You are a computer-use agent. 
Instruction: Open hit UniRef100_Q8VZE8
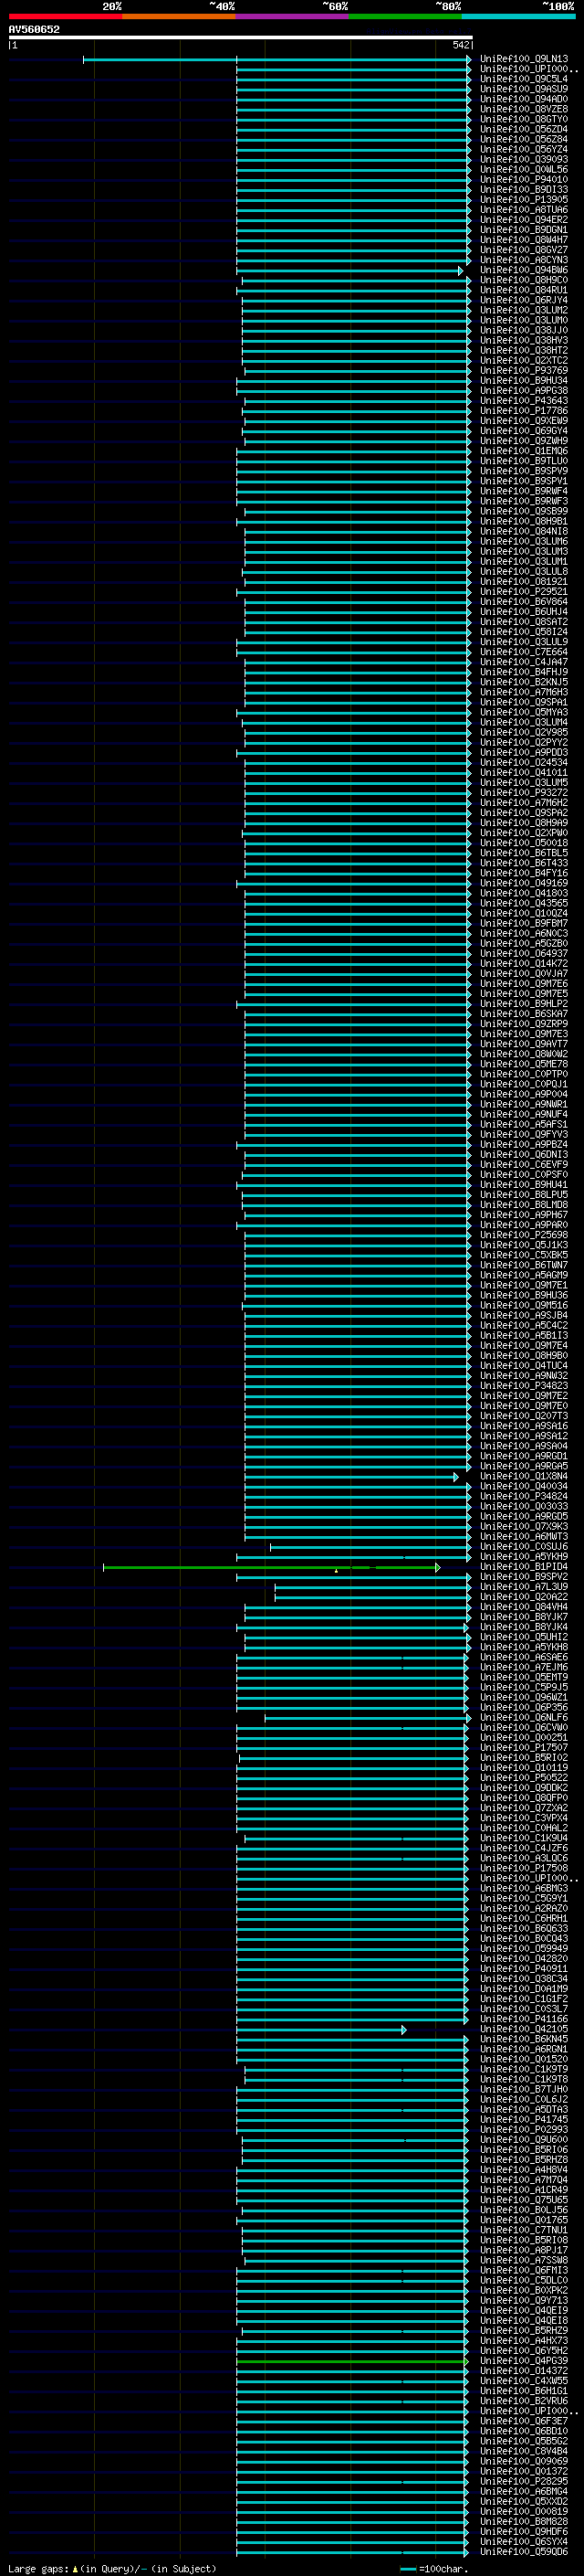524,109
